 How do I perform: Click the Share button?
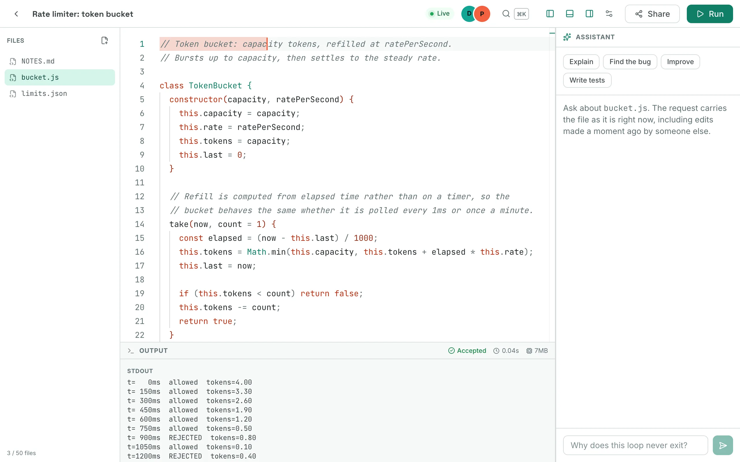652,14
